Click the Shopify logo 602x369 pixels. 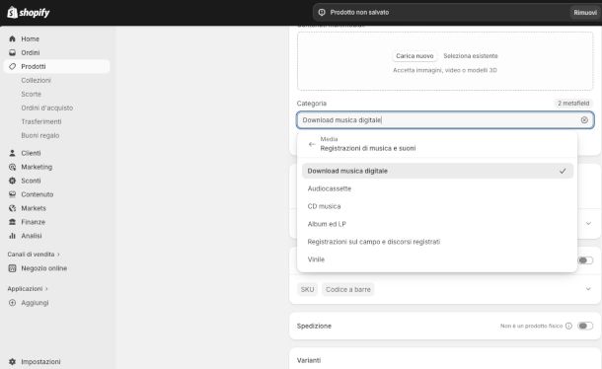click(29, 12)
